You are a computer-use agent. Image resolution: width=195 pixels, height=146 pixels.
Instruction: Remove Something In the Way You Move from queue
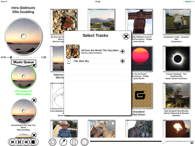(x=34, y=100)
